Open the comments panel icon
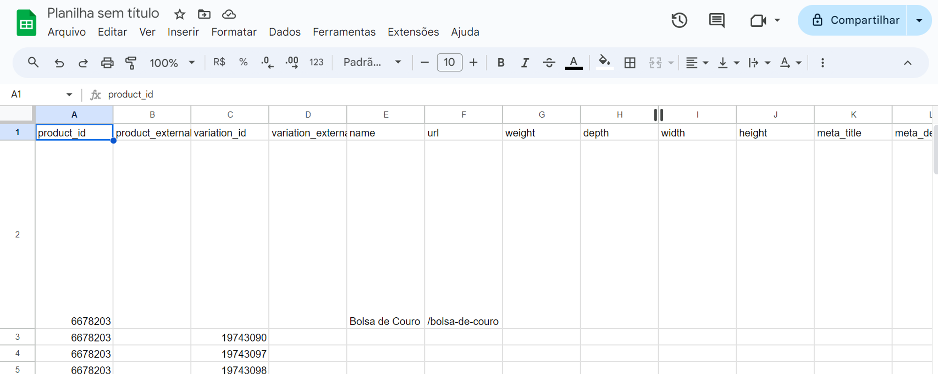The height and width of the screenshot is (374, 938). pyautogui.click(x=717, y=20)
